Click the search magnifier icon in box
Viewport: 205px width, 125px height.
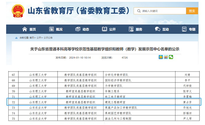(x=138, y=11)
